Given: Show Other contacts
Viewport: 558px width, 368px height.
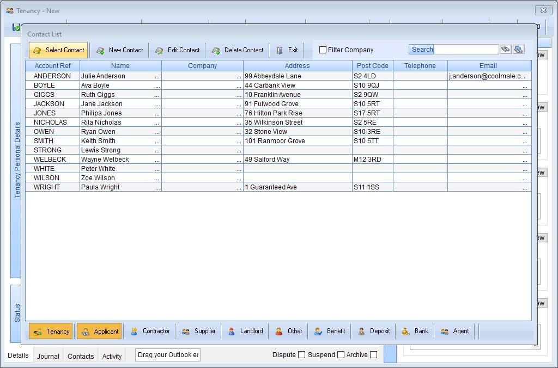Looking at the screenshot, I should pyautogui.click(x=289, y=331).
